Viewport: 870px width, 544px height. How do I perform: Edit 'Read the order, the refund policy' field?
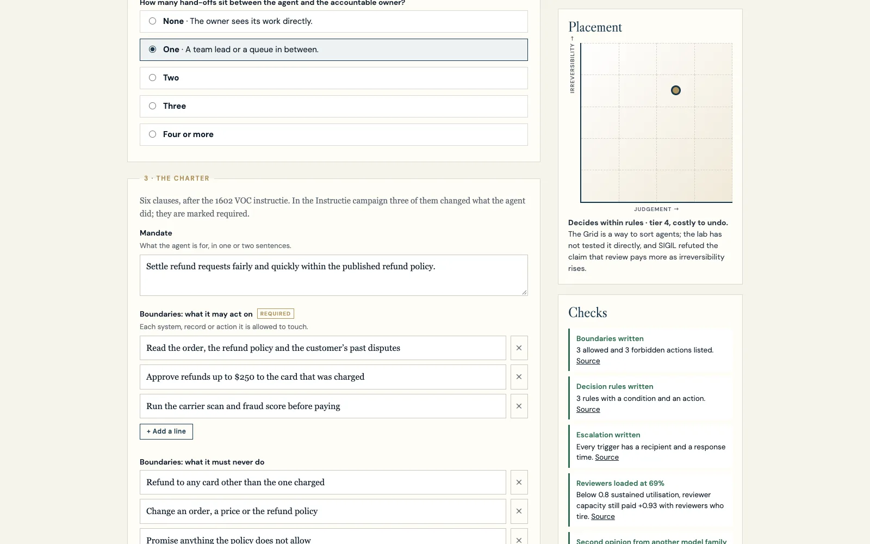click(x=323, y=348)
